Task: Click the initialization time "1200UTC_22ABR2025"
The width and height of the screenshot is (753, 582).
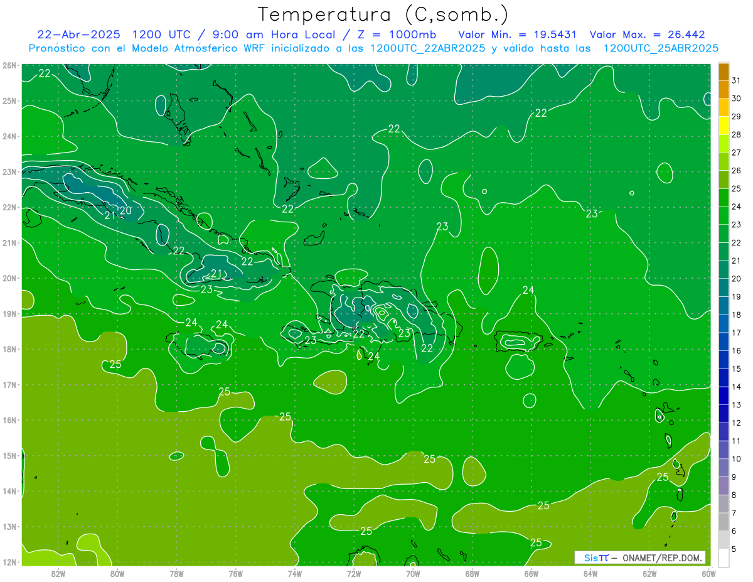Action: point(427,48)
